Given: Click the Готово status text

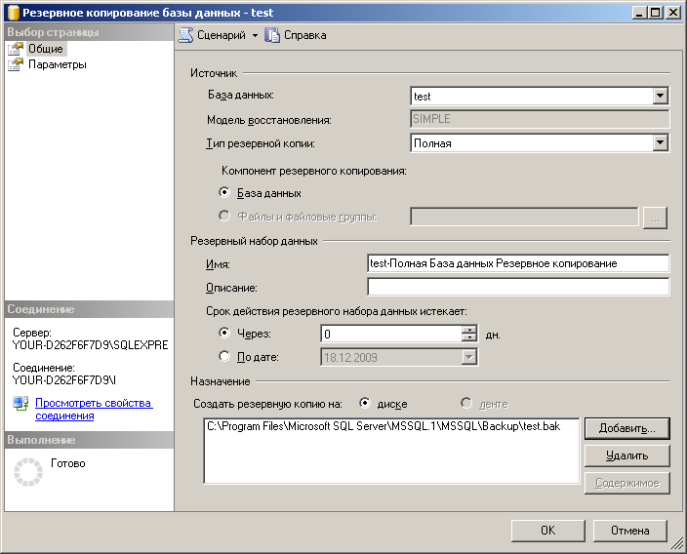Looking at the screenshot, I should point(68,463).
